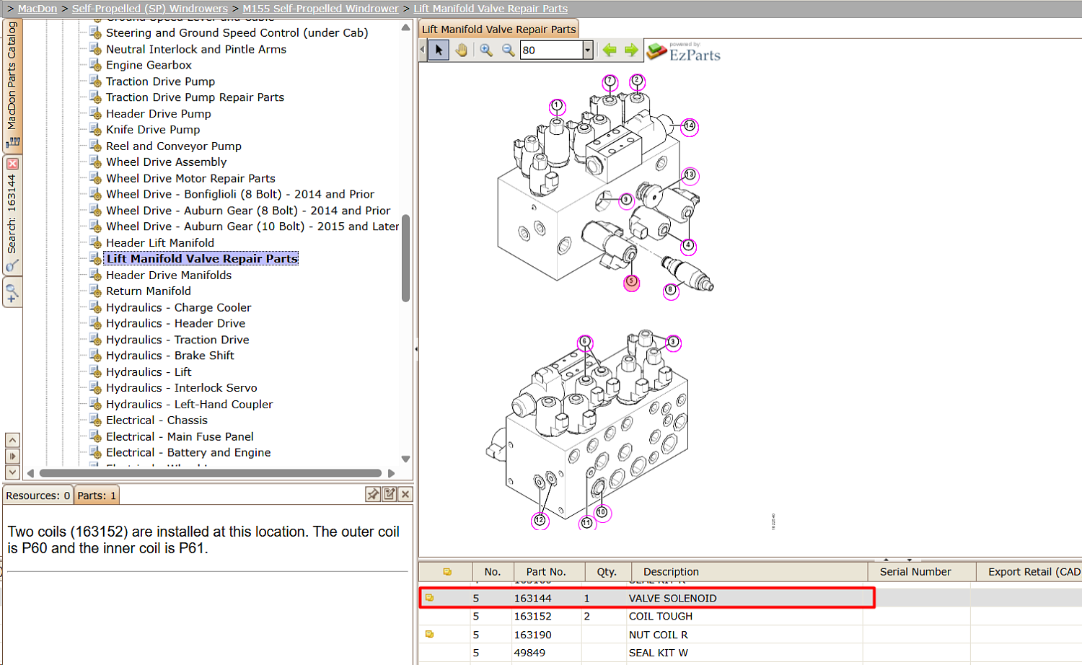This screenshot has height=665, width=1082.
Task: Open Lift Manifold Valve Repair Parts breadcrumb
Action: pos(491,9)
